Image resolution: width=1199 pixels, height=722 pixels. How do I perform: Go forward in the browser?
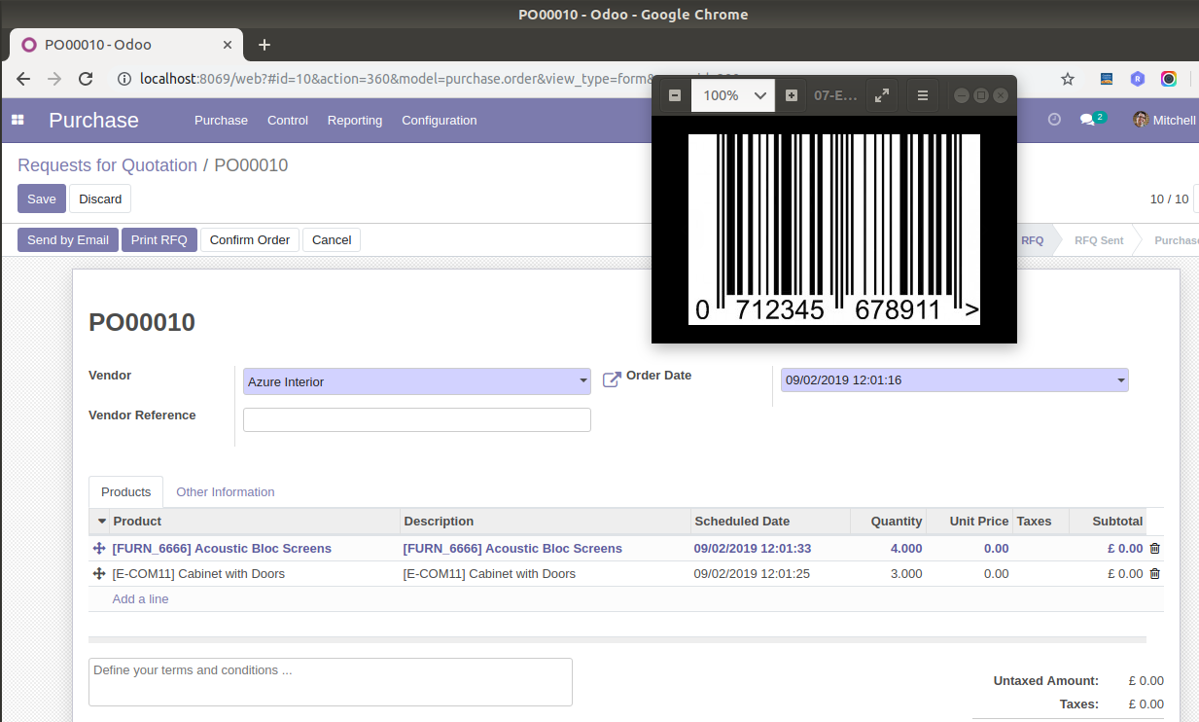54,79
